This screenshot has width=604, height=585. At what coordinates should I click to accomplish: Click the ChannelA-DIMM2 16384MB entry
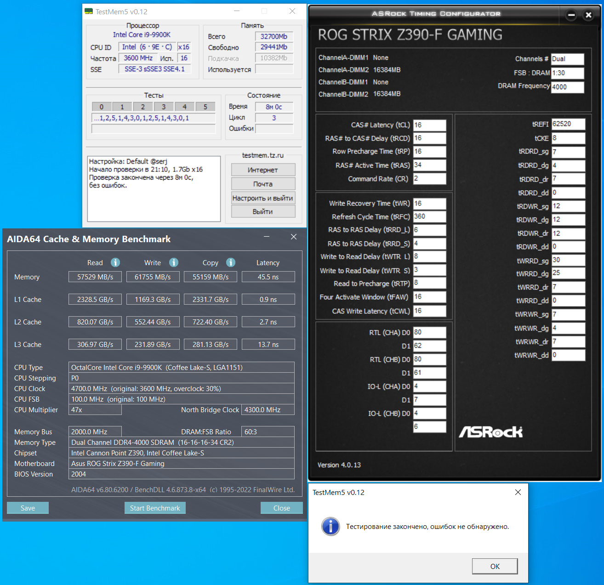tap(359, 70)
